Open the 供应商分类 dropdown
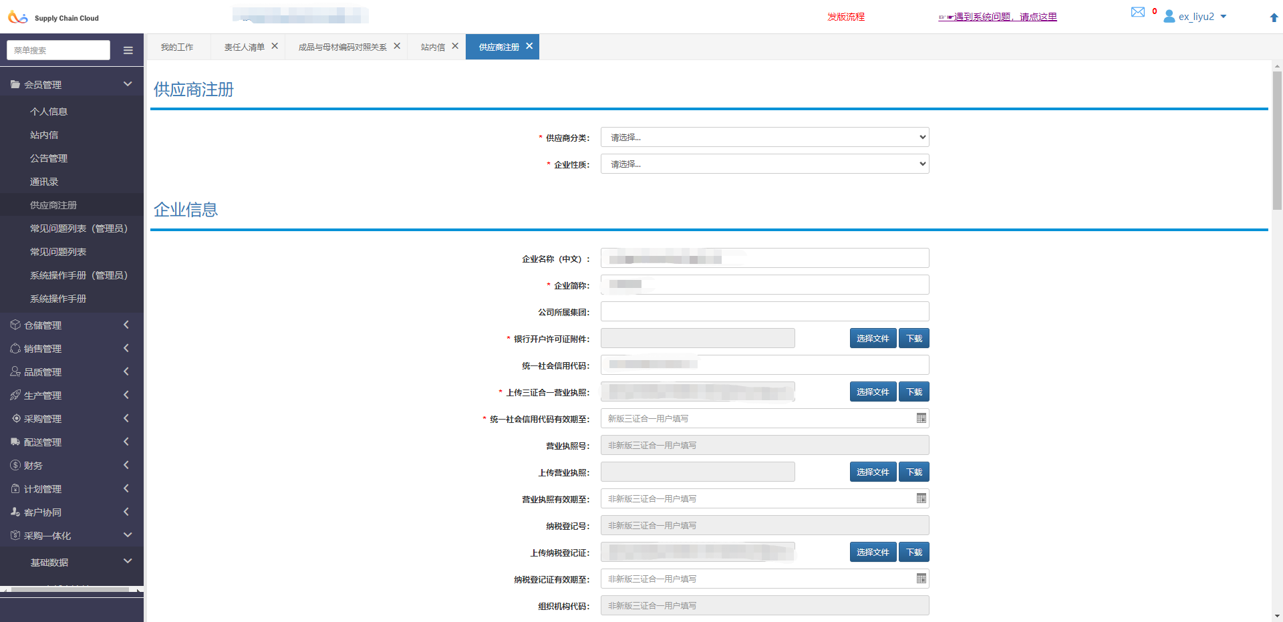 764,137
